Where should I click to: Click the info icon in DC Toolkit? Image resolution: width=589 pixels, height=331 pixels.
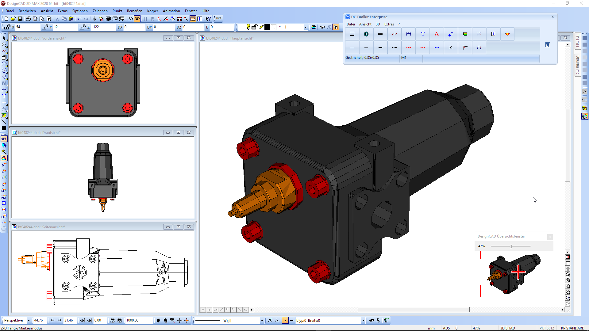[x=493, y=34]
